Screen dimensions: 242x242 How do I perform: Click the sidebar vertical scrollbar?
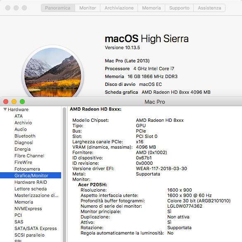[64, 174]
